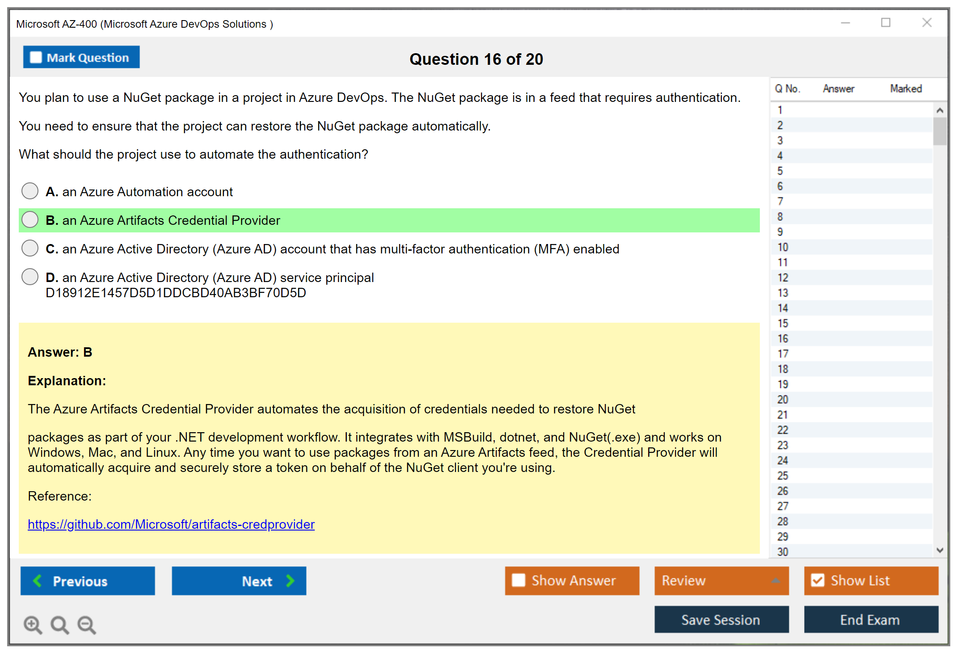Click the End Exam button

pos(870,619)
